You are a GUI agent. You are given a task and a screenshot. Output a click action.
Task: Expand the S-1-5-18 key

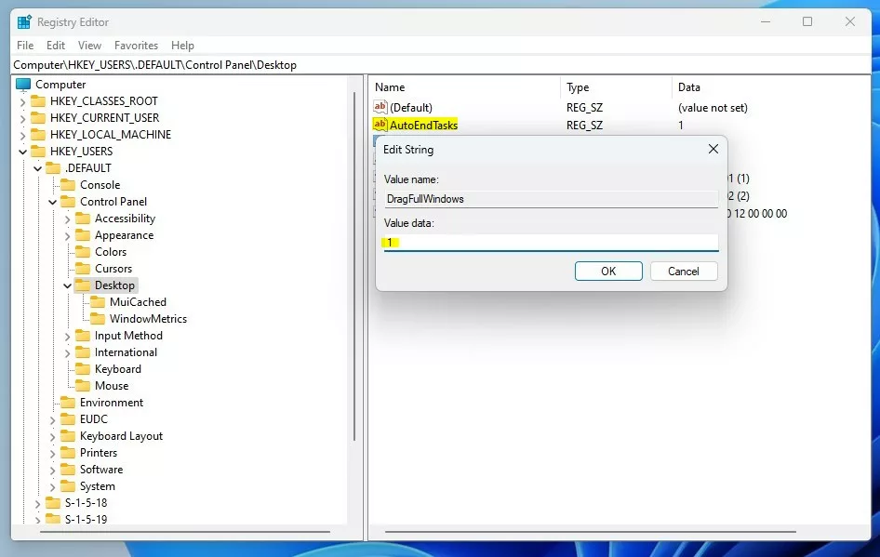37,504
